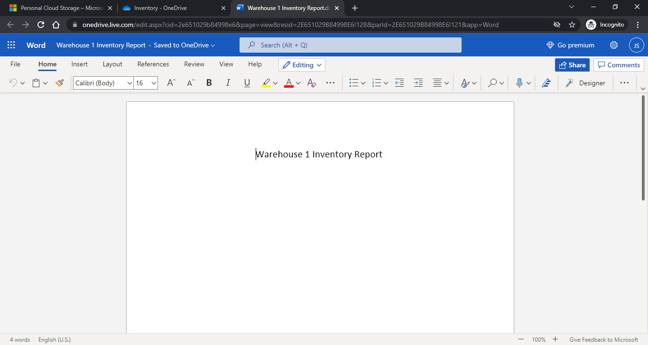Open the Settings gear icon
The height and width of the screenshot is (345, 648).
coord(614,45)
